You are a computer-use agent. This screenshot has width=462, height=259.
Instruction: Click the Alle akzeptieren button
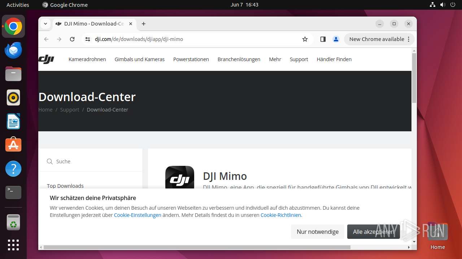pos(374,232)
